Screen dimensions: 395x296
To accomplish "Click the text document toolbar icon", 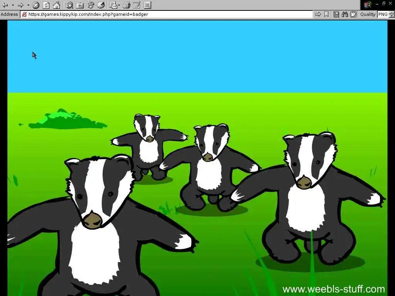I will (148, 5).
